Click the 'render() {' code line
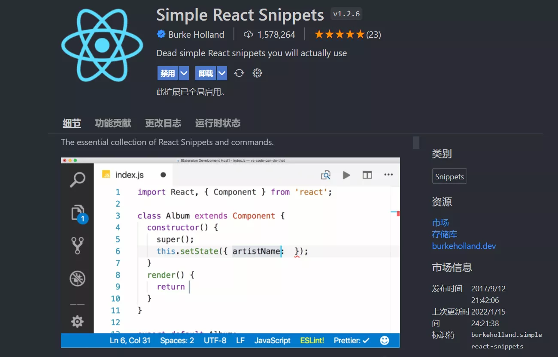Image resolution: width=558 pixels, height=357 pixels. tap(171, 275)
